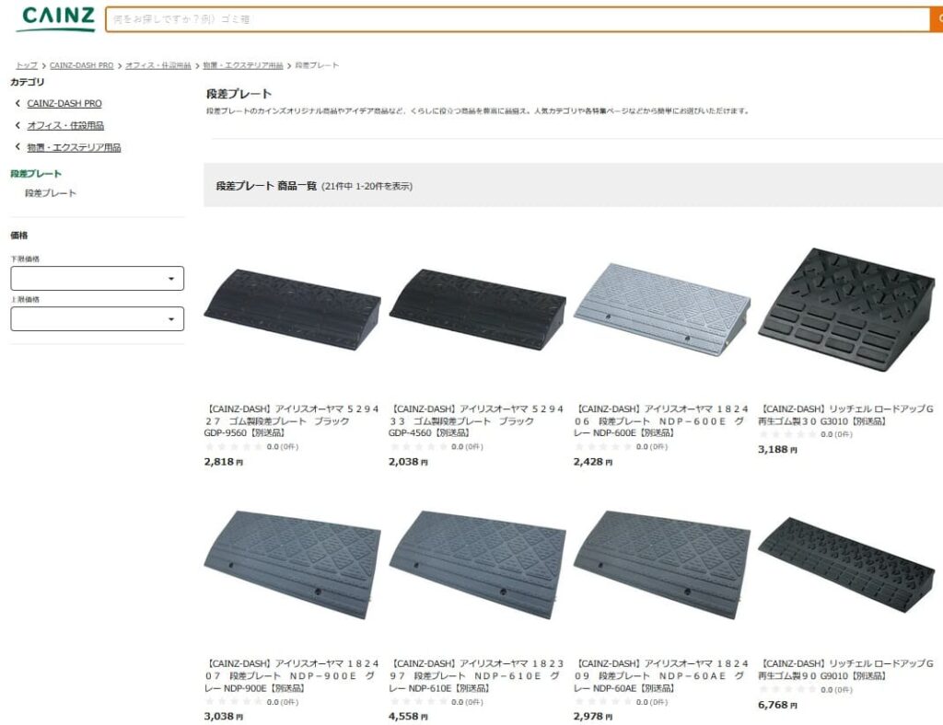
Task: Select the green 段差プレート sidebar heading
Action: click(x=36, y=174)
